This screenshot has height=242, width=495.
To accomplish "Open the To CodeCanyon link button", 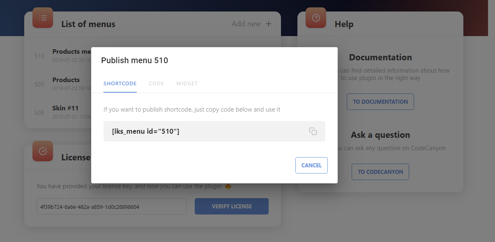I will pyautogui.click(x=380, y=172).
